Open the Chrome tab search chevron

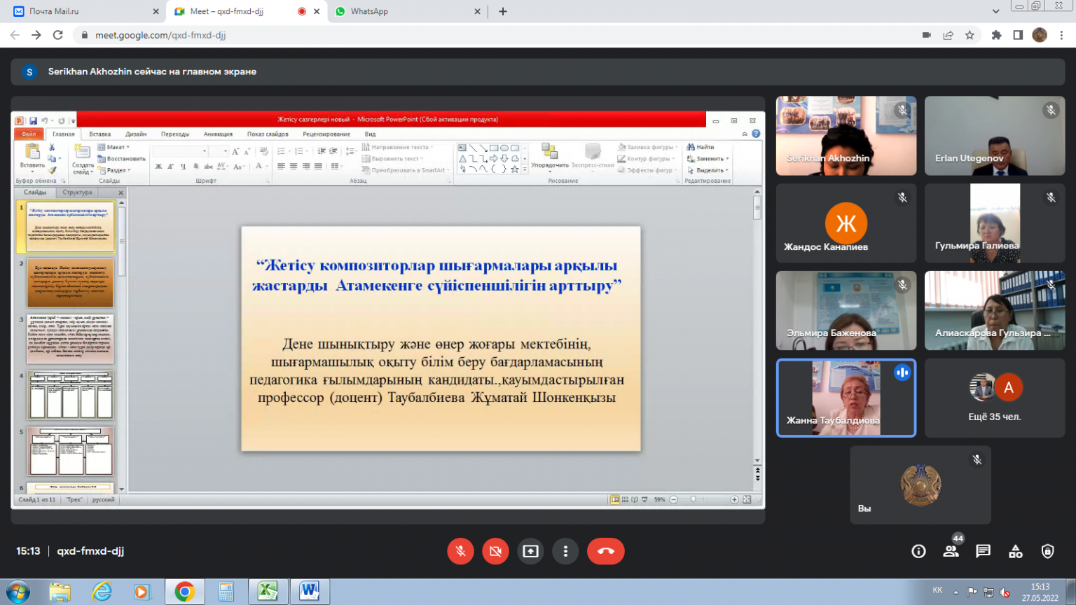995,11
